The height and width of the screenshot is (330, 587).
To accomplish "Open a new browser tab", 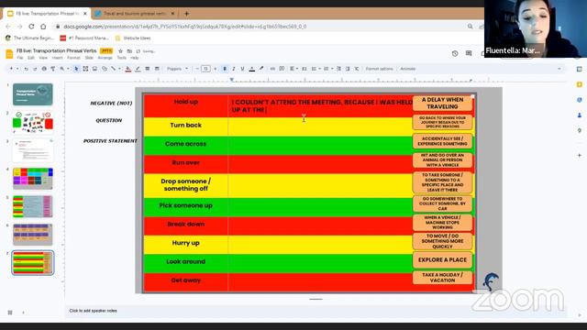I will (186, 14).
